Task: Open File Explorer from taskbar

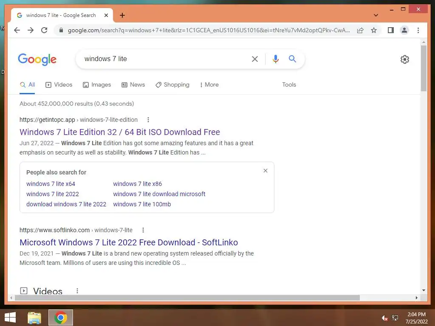Action: (34, 318)
